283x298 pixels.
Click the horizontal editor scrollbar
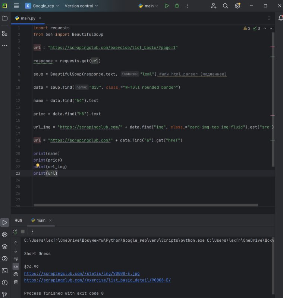(x=146, y=205)
